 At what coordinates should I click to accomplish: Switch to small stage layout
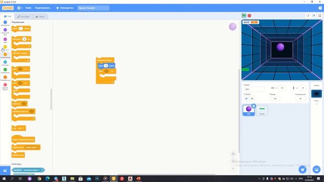[308, 16]
